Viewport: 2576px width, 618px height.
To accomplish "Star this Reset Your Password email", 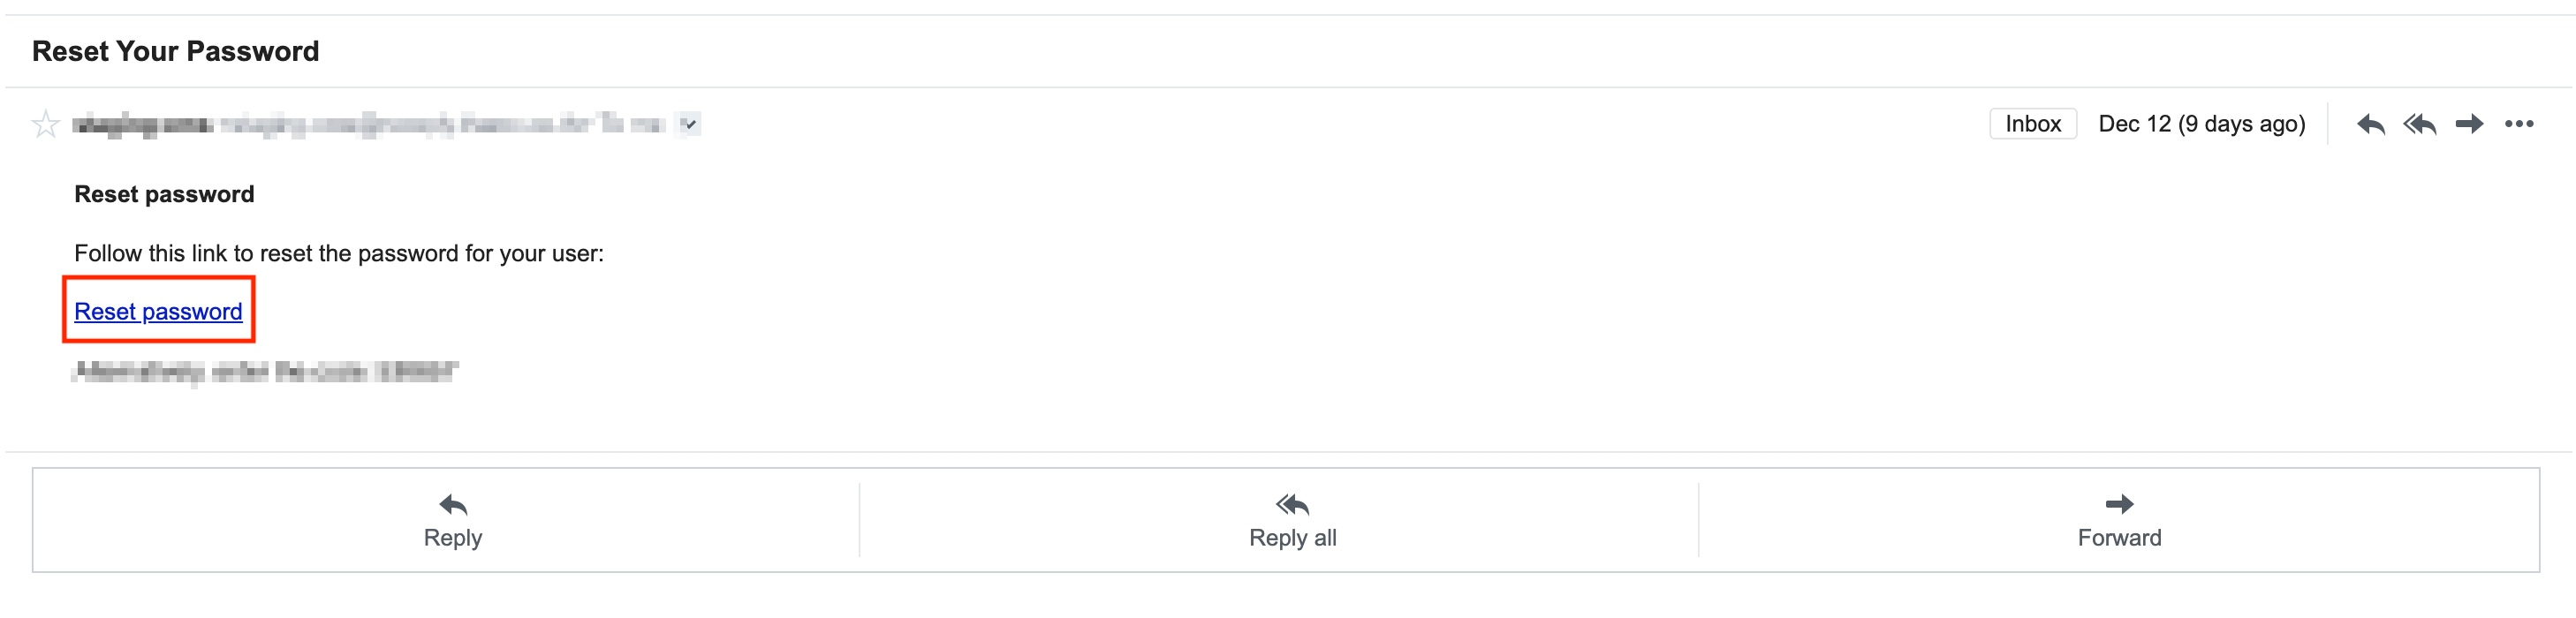I will pos(45,125).
